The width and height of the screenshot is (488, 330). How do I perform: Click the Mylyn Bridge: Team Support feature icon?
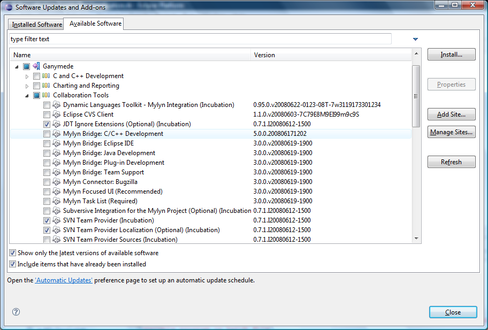pyautogui.click(x=56, y=172)
